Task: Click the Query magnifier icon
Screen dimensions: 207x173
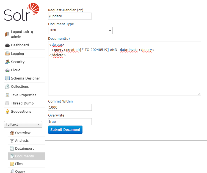Action: click(x=12, y=171)
